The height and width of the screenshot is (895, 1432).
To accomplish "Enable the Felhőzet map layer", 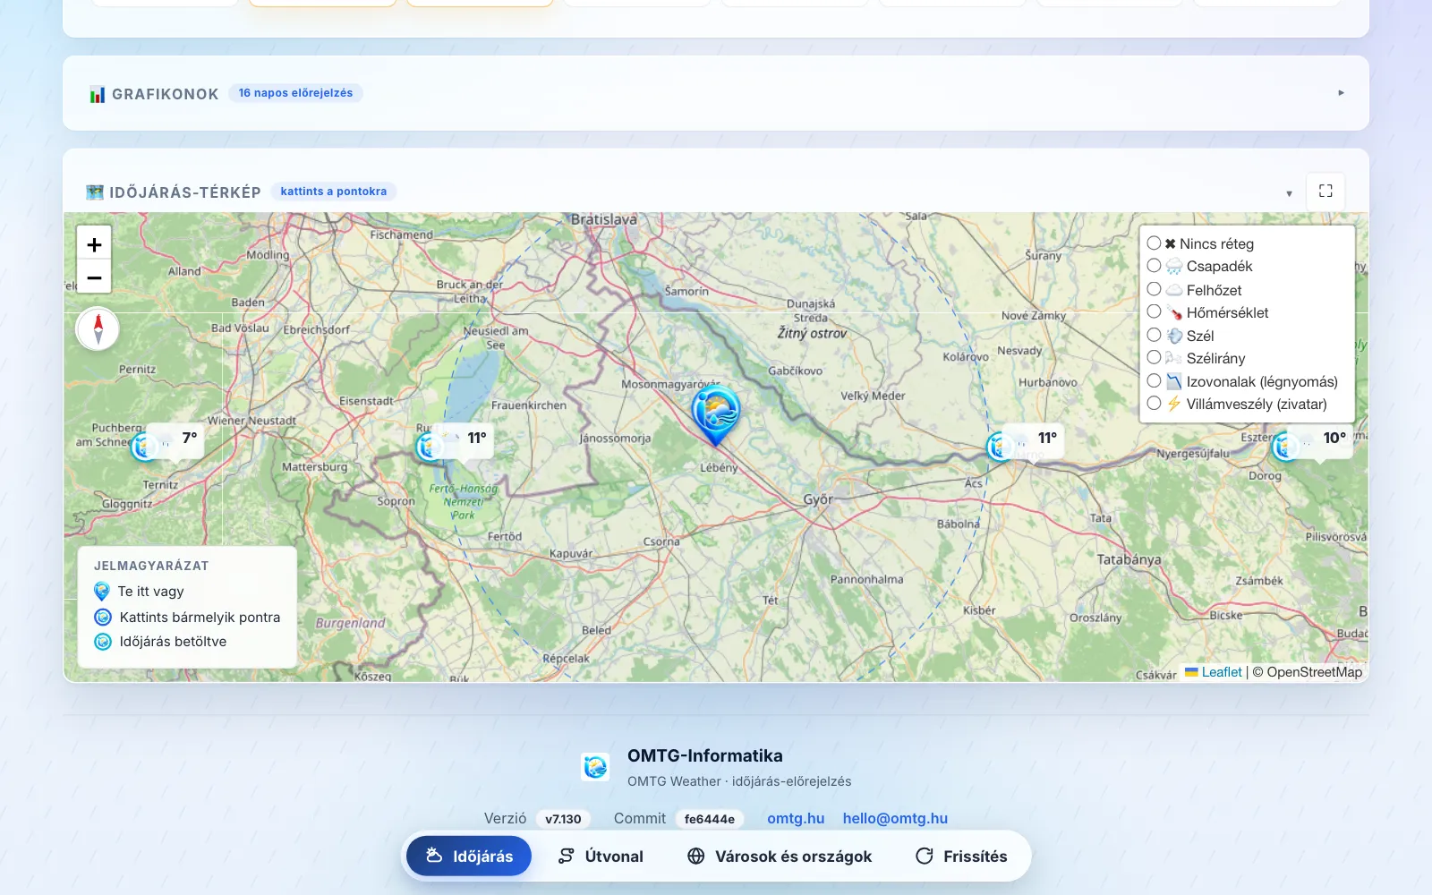I will pyautogui.click(x=1155, y=289).
